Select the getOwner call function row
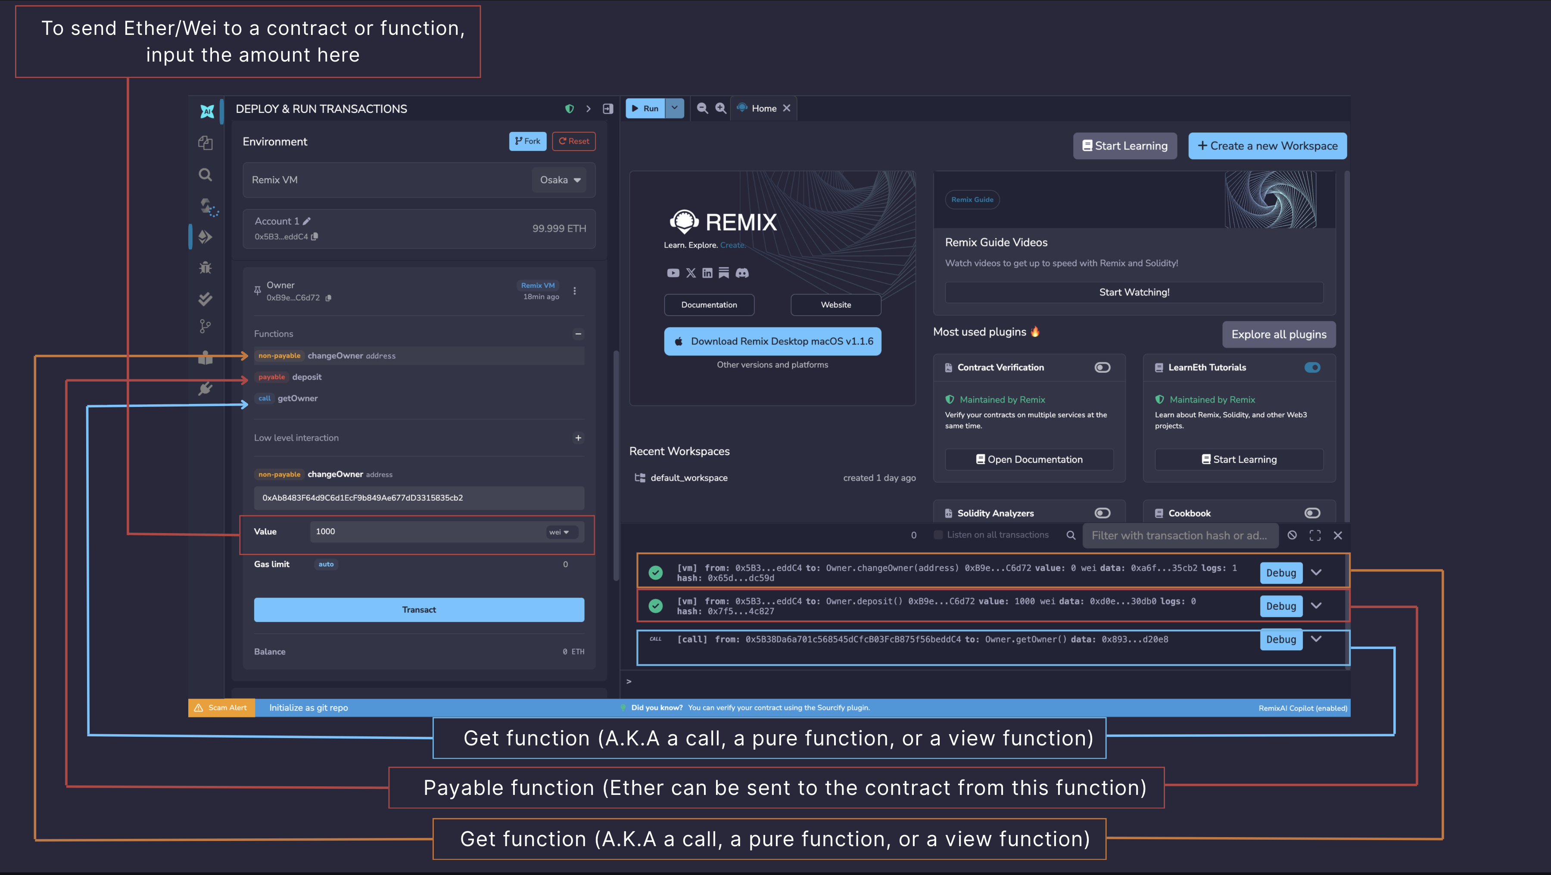Viewport: 1551px width, 875px height. pos(419,398)
